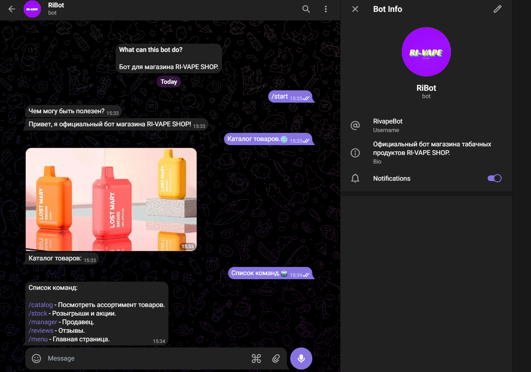Click the Message input field
Screen dimensions: 531x372
click(147, 359)
